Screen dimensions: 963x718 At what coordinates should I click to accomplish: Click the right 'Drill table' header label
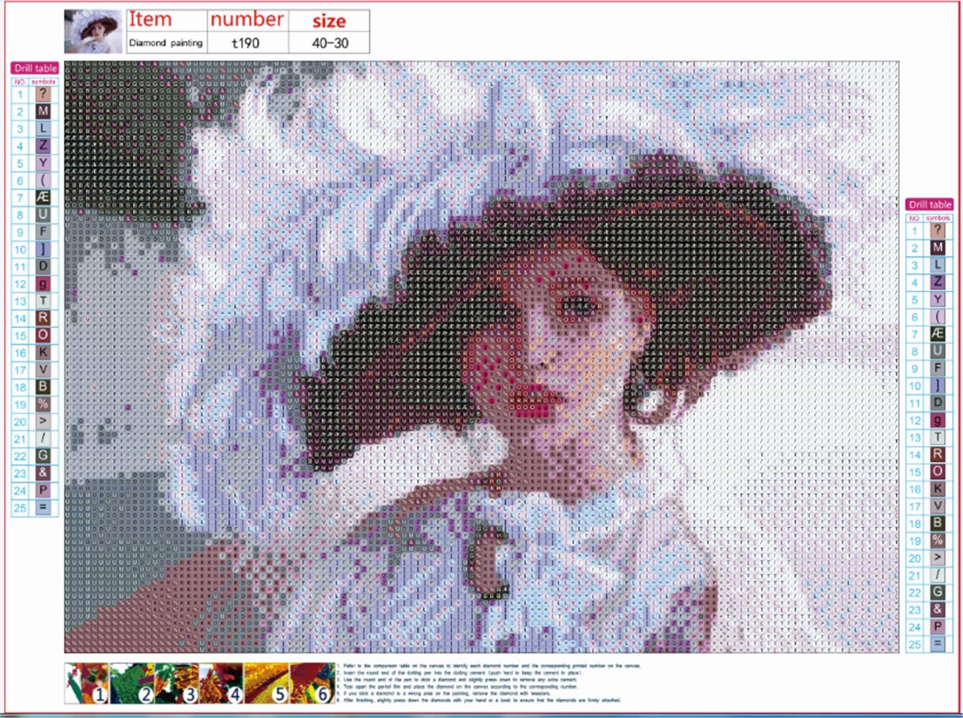[929, 204]
